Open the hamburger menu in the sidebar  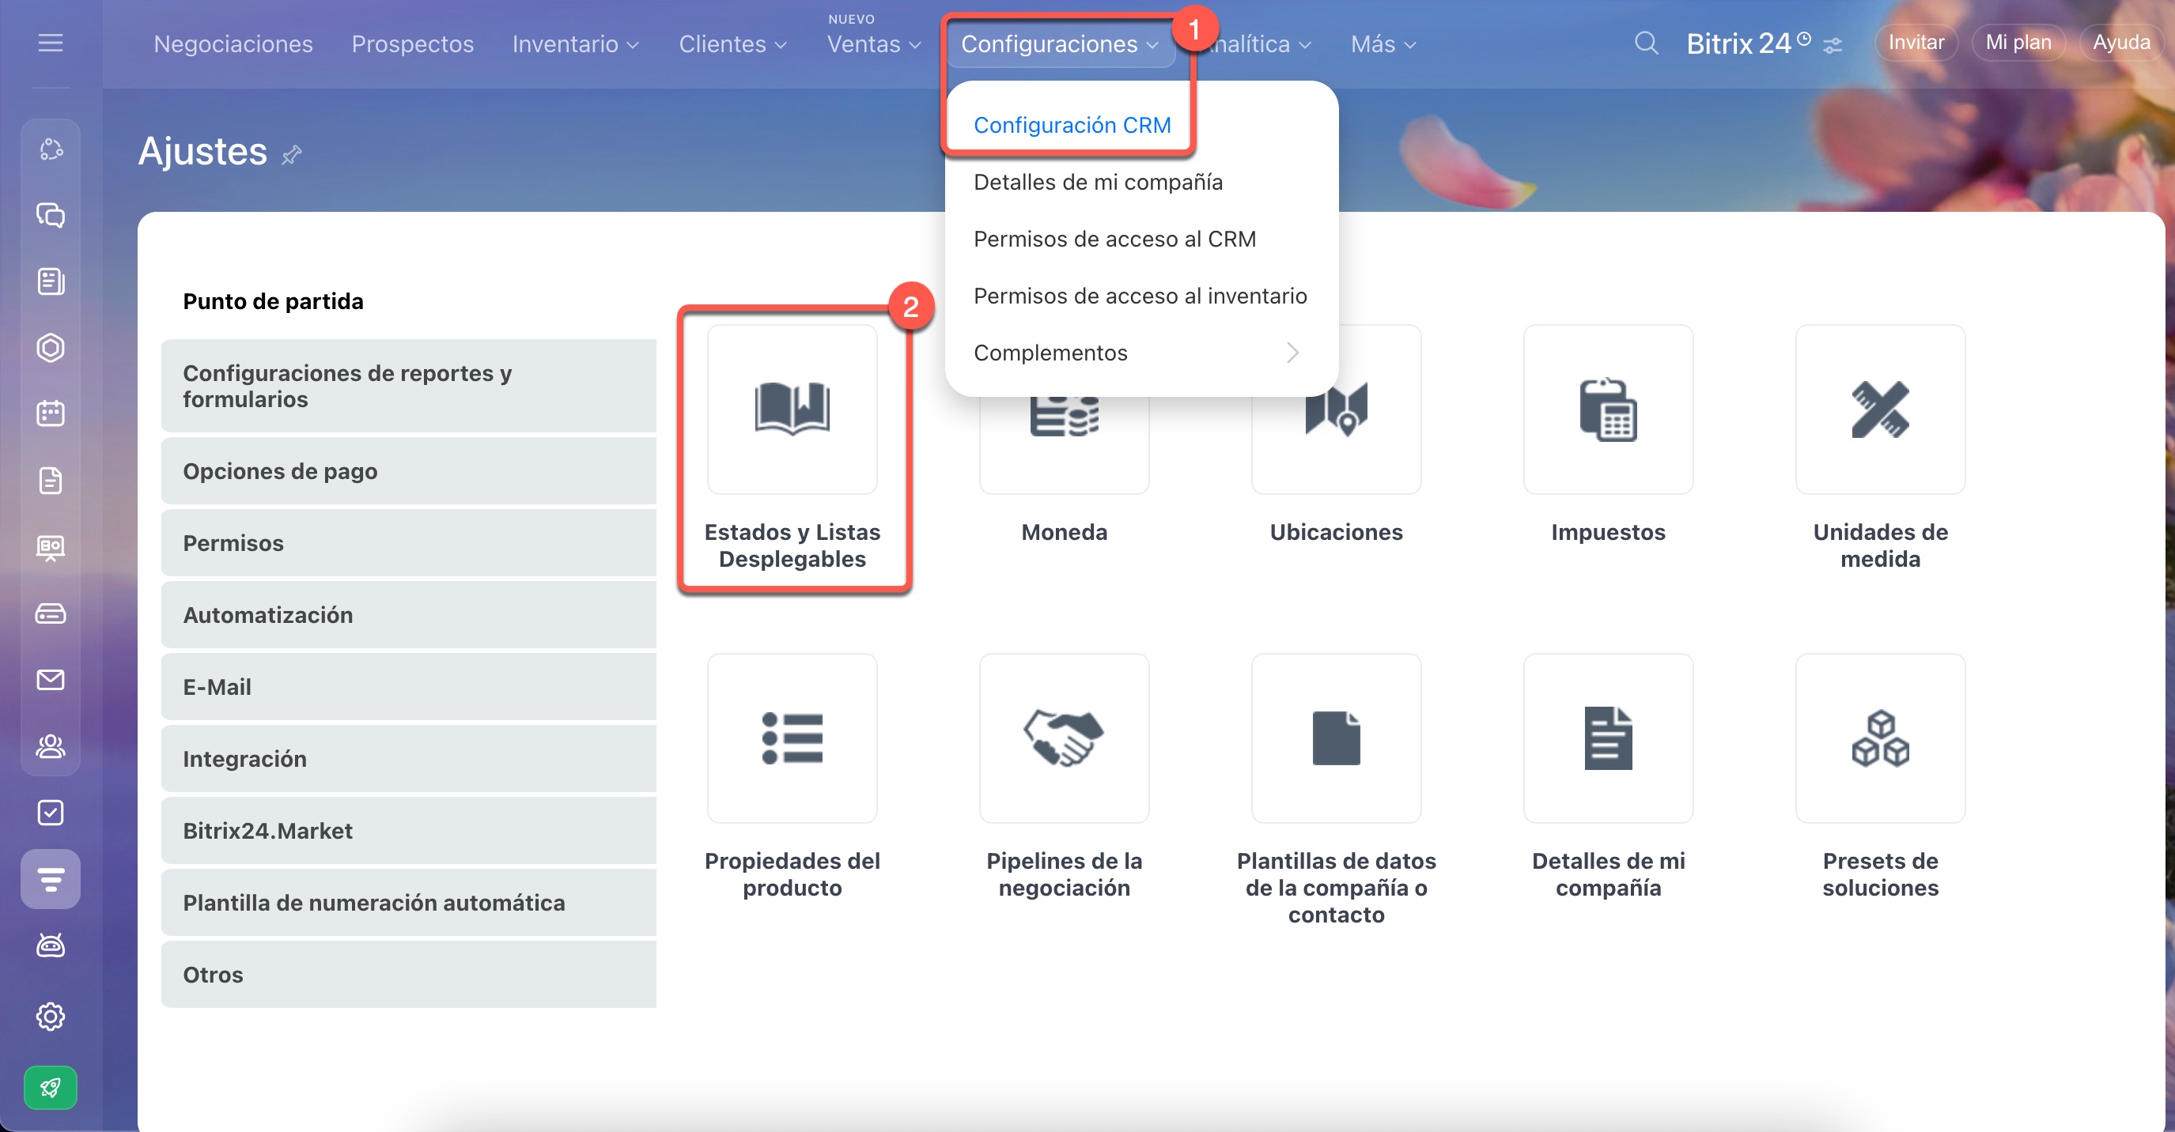51,42
